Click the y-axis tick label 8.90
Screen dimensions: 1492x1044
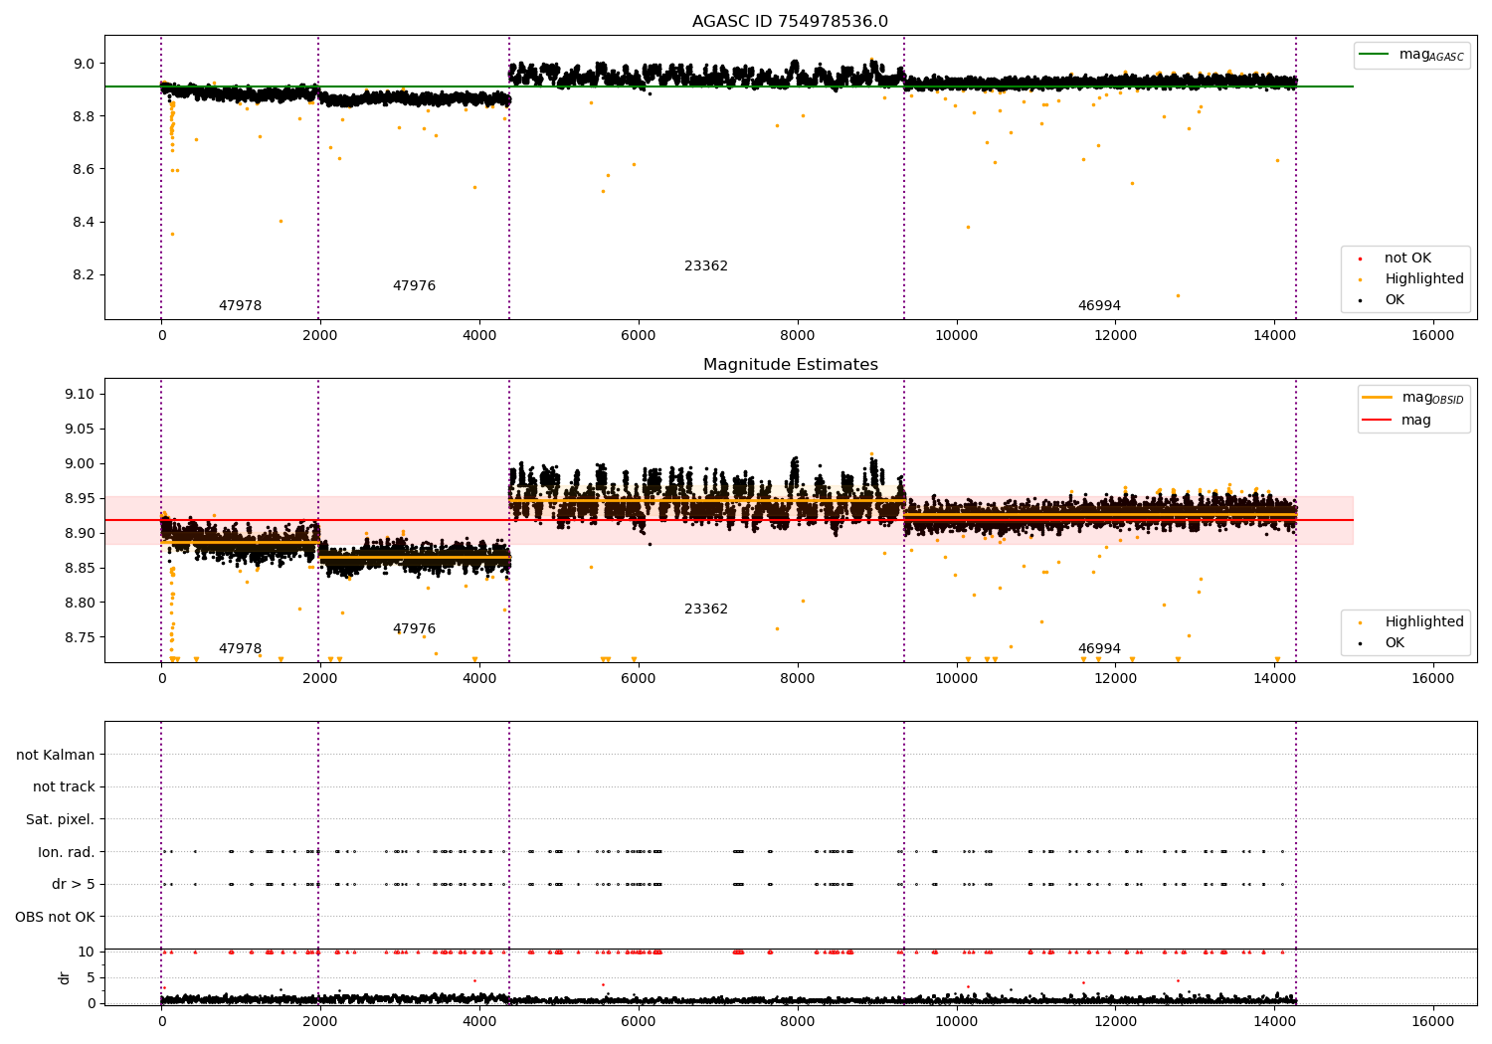79,533
